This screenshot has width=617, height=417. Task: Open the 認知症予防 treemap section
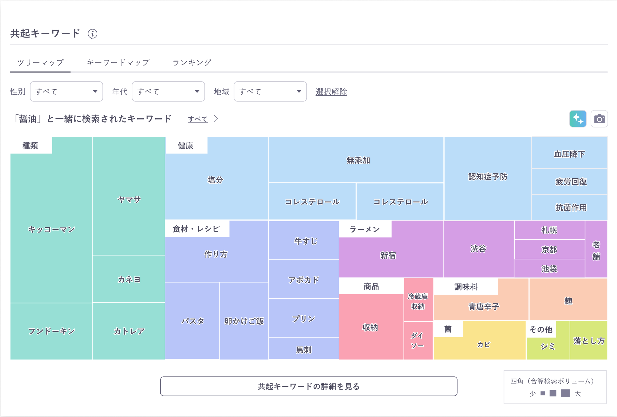click(x=488, y=177)
